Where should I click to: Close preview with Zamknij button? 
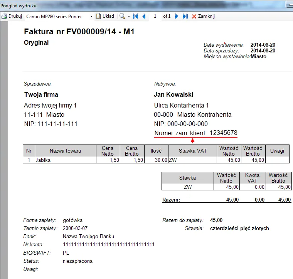(203, 16)
